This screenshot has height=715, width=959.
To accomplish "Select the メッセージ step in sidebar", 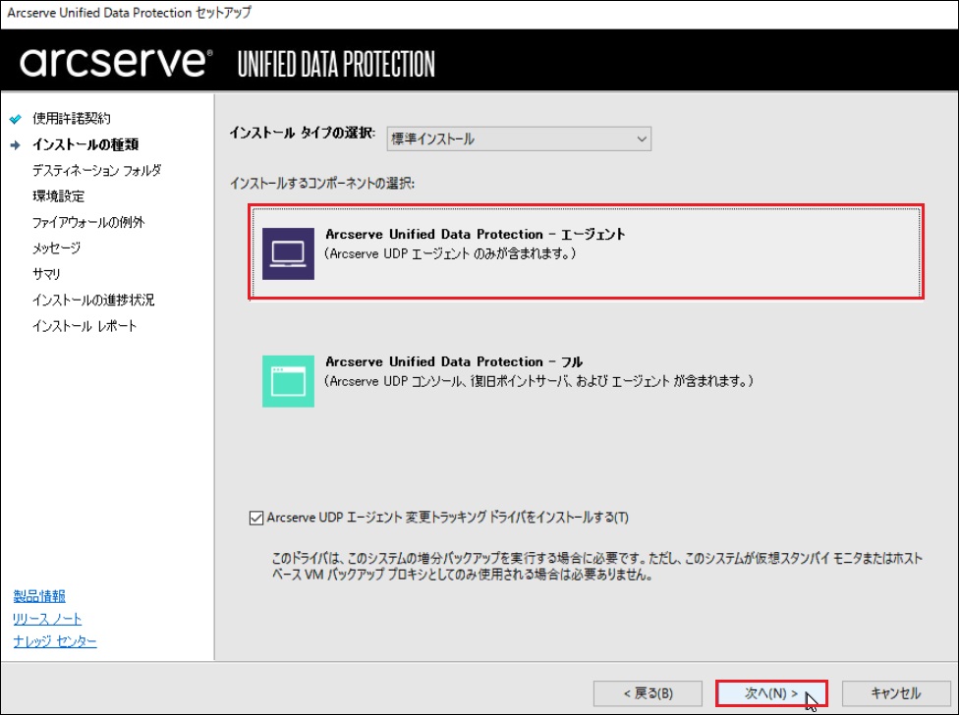I will tap(56, 248).
